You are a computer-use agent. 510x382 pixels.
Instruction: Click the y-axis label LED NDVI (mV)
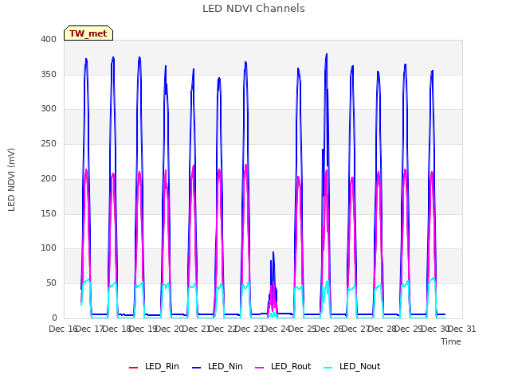click(x=11, y=179)
